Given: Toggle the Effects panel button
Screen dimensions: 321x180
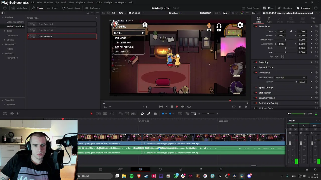Looking at the screenshot, I should point(37,8).
